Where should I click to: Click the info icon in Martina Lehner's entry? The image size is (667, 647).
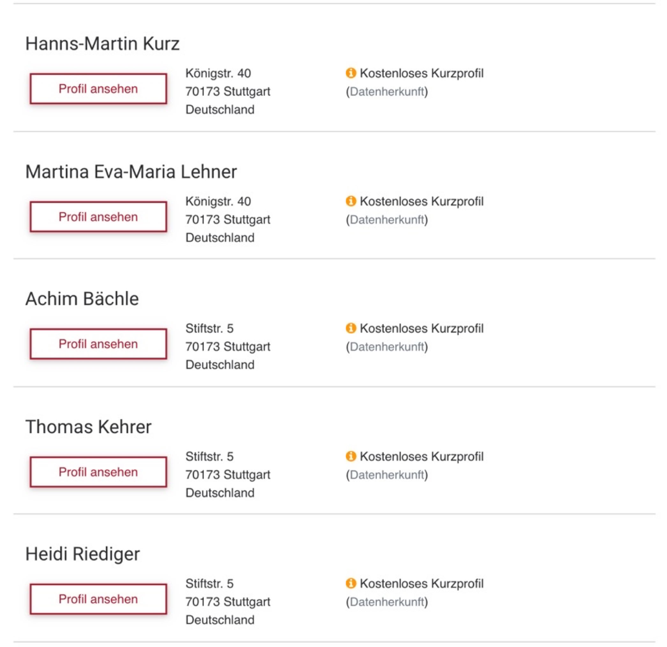350,201
